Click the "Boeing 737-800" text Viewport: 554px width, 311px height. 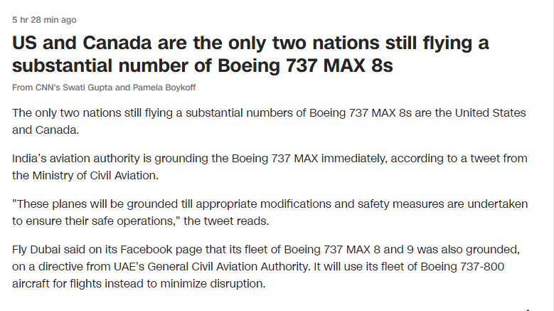[462, 266]
